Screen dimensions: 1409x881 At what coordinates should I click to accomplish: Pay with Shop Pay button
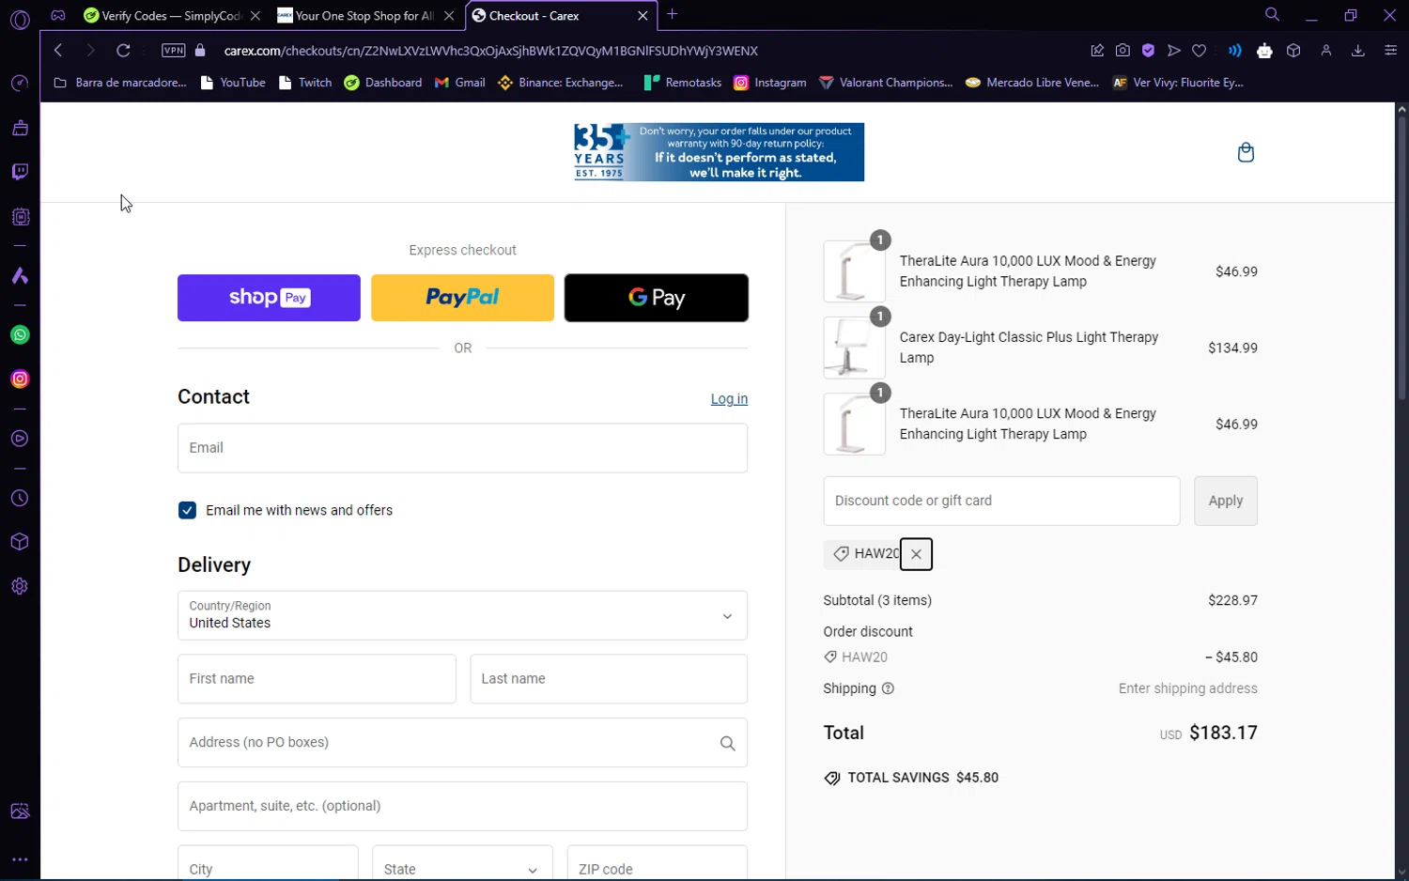pos(269,298)
